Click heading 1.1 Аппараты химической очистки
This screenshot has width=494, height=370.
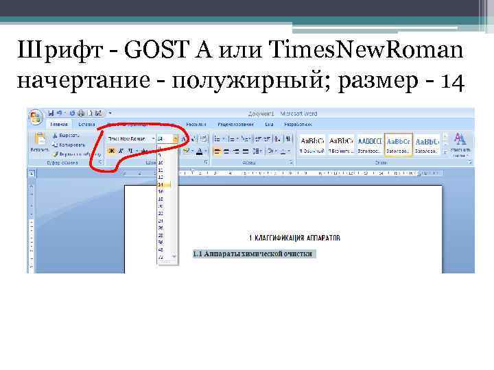tap(252, 254)
